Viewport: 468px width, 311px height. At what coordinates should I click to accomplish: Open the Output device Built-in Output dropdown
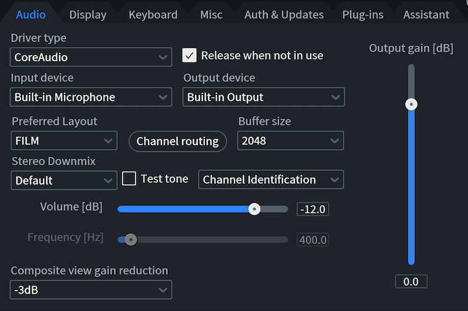point(264,97)
